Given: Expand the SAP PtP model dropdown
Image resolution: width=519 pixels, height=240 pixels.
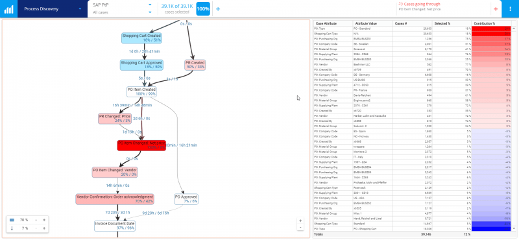Looking at the screenshot, I should [150, 5].
